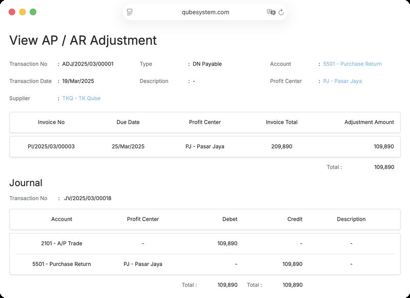Open the 5501 - Purchase Return account link

tap(352, 64)
